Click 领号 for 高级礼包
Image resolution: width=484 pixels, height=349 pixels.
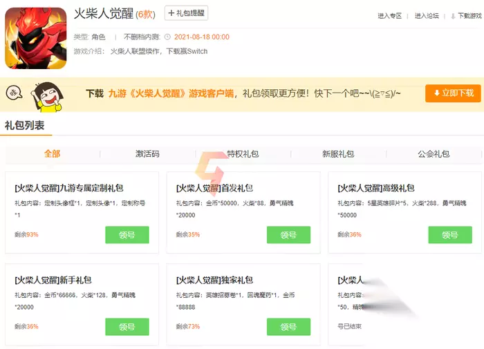(449, 235)
